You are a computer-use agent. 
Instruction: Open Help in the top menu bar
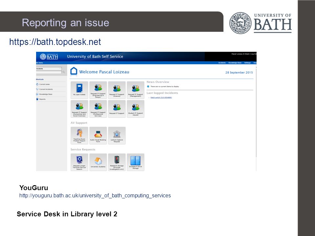tap(255, 63)
